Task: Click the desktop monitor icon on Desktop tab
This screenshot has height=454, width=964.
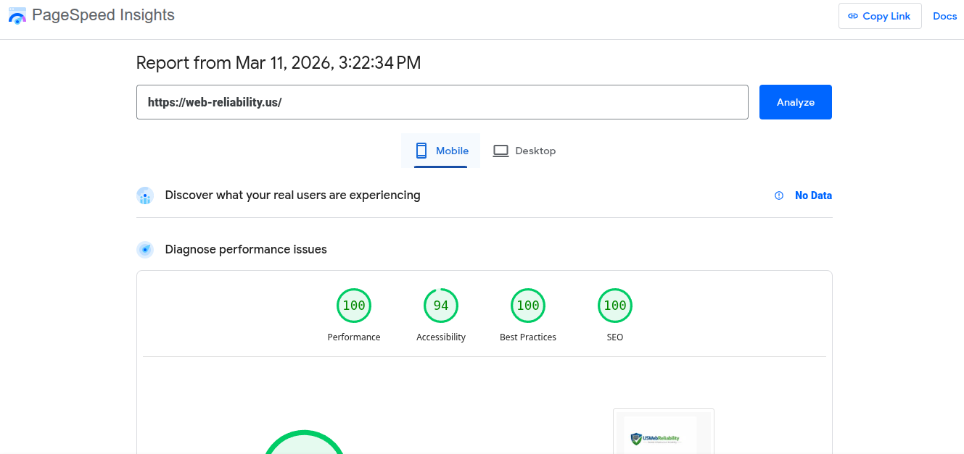Action: (x=500, y=150)
